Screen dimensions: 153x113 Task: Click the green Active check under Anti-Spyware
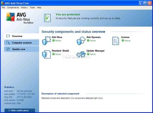[x=88, y=41]
